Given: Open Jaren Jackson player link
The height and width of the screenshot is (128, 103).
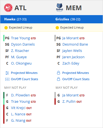Looking at the screenshot, I should click(73, 57).
